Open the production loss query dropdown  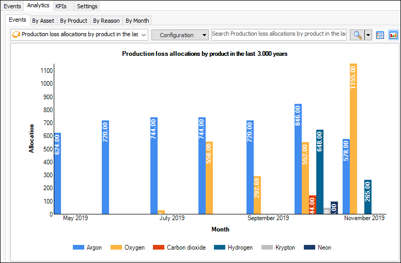click(x=143, y=35)
